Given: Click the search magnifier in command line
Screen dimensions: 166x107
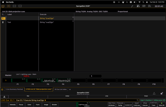Looking at the screenshot, I should pyautogui.click(x=137, y=100).
